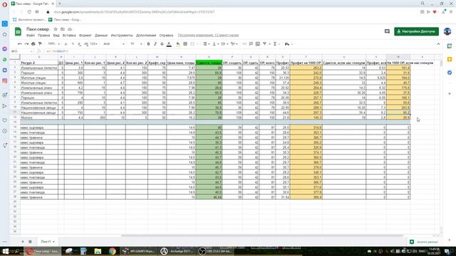The width and height of the screenshot is (456, 256).
Task: Open the Лист1 sheet tab
Action: [x=48, y=242]
